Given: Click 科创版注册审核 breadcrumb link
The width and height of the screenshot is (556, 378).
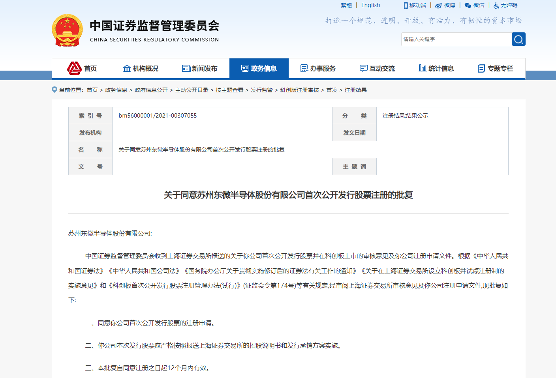Looking at the screenshot, I should [x=299, y=90].
